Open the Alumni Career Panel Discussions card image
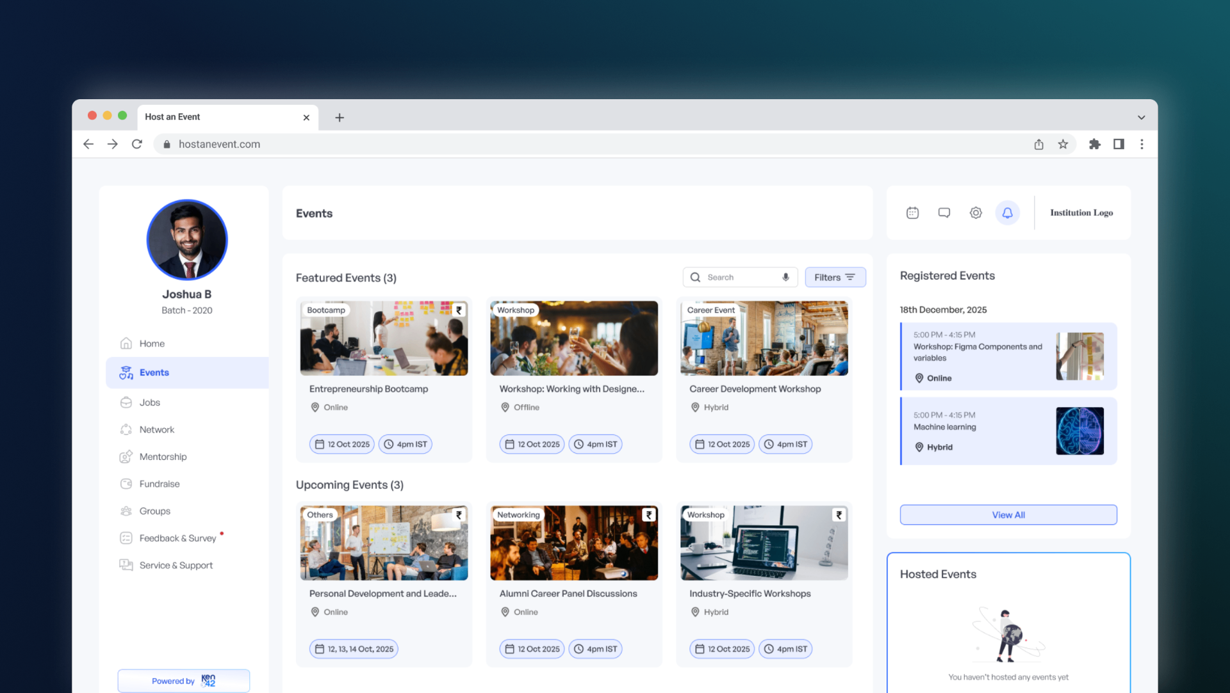Screen dimensions: 1230x693 (574, 543)
